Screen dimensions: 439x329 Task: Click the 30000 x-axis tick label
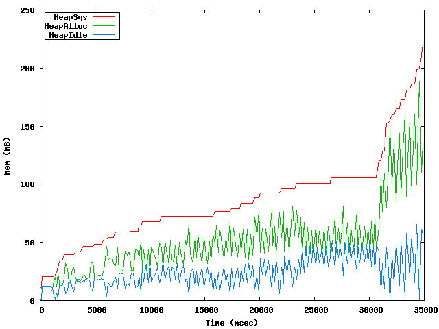coord(371,310)
